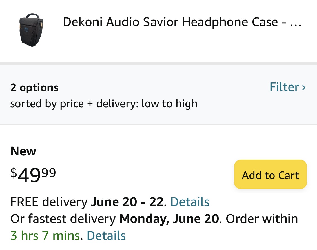Tap the $49.99 price

click(33, 175)
